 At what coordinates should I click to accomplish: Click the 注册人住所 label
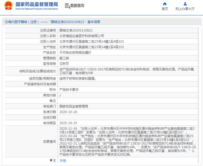coord(48,41)
